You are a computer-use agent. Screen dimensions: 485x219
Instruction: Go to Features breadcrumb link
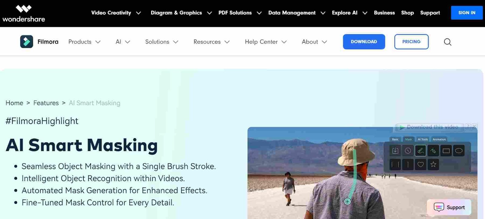46,103
